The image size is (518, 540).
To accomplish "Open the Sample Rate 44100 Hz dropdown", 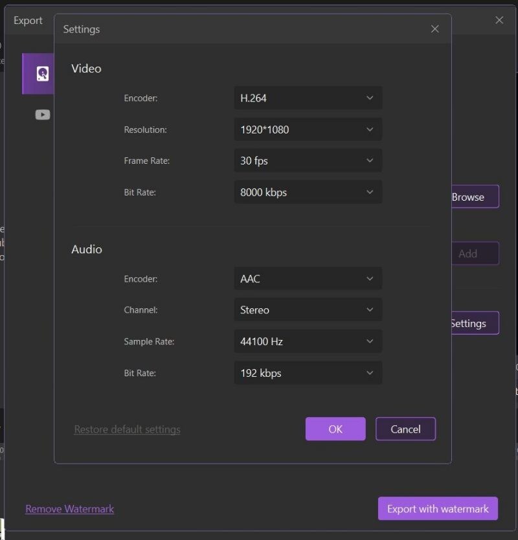I will tap(308, 341).
